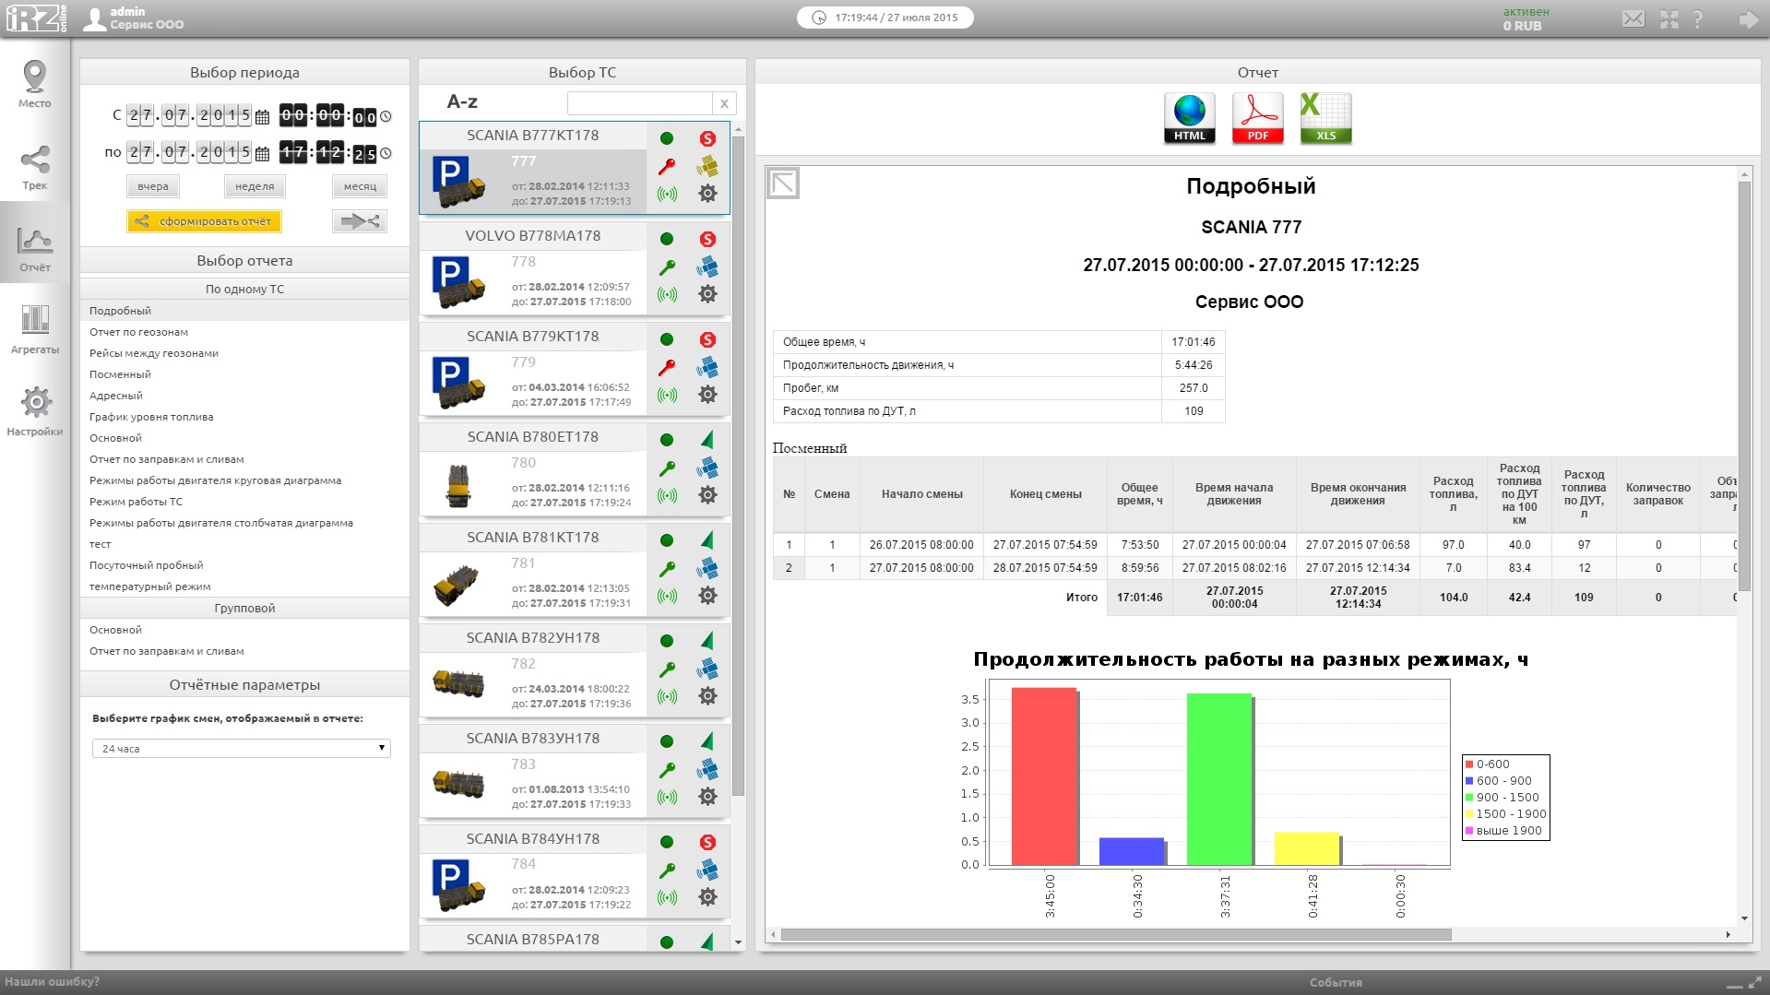Image resolution: width=1770 pixels, height=995 pixels.
Task: Expand report panel with corner arrow icon
Action: [783, 184]
